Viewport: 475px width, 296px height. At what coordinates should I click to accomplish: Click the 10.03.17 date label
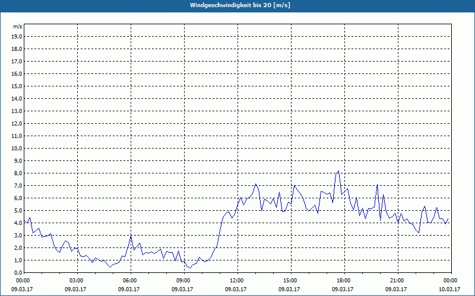pos(449,289)
